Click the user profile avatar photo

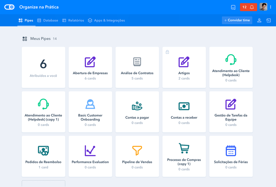click(263, 7)
